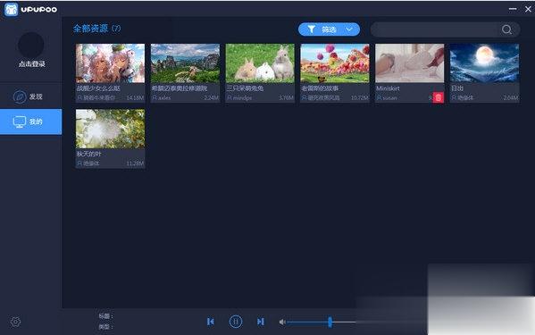This screenshot has width=535, height=335.
Task: Click the '2.24M' file size
Action: click(x=212, y=98)
